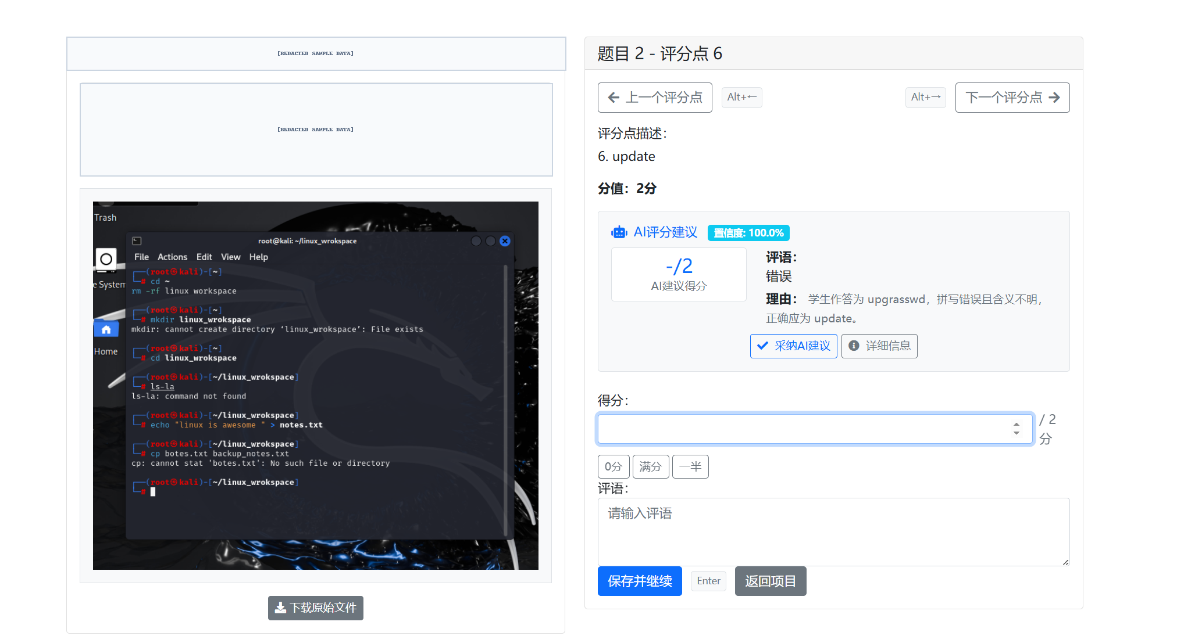Click the 置信度 100.0% confidence badge
This screenshot has width=1184, height=636.
click(748, 233)
